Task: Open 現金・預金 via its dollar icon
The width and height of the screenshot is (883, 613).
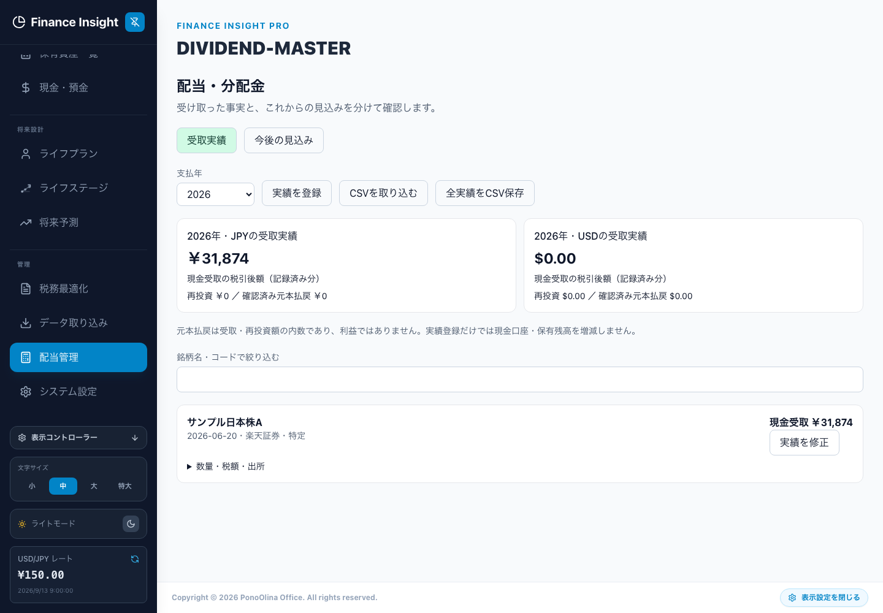Action: pos(26,88)
